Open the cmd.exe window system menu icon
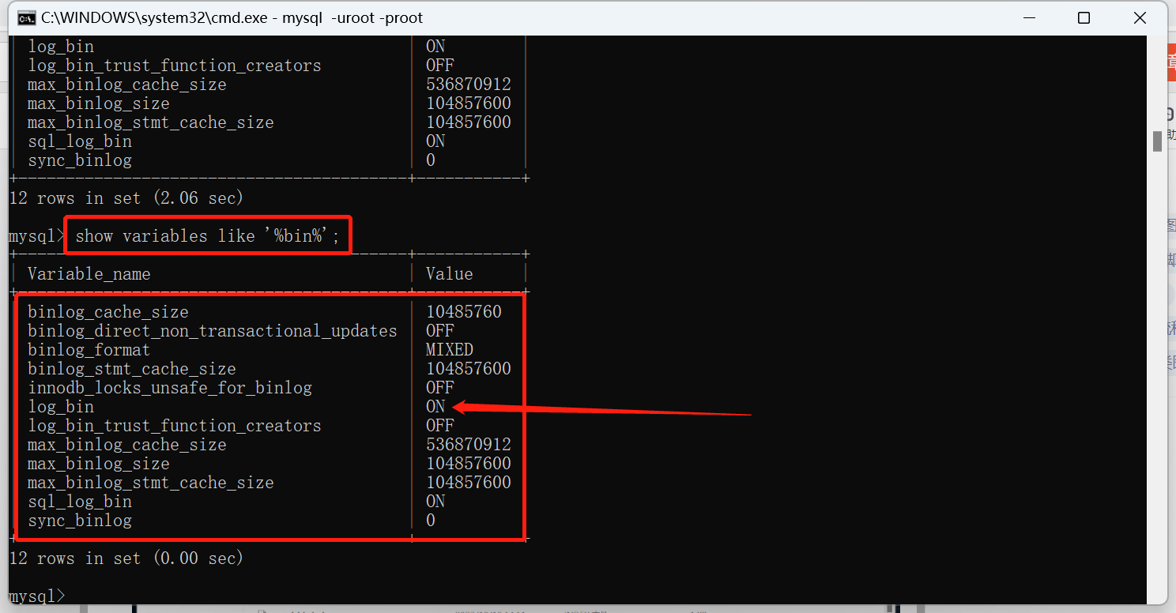1176x613 pixels. 26,17
